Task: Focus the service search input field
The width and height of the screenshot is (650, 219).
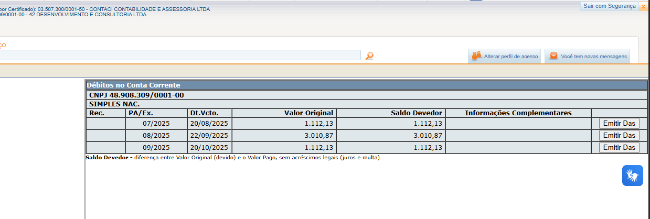Action: 178,55
